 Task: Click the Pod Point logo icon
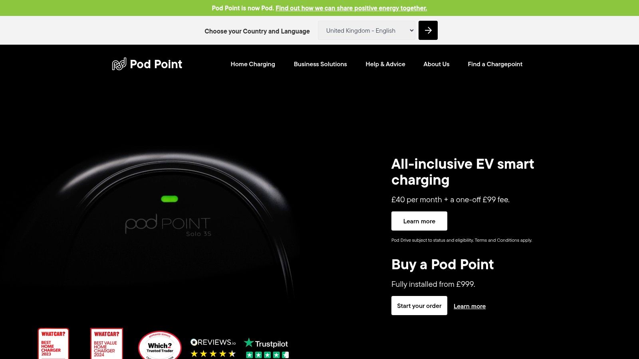pyautogui.click(x=119, y=64)
